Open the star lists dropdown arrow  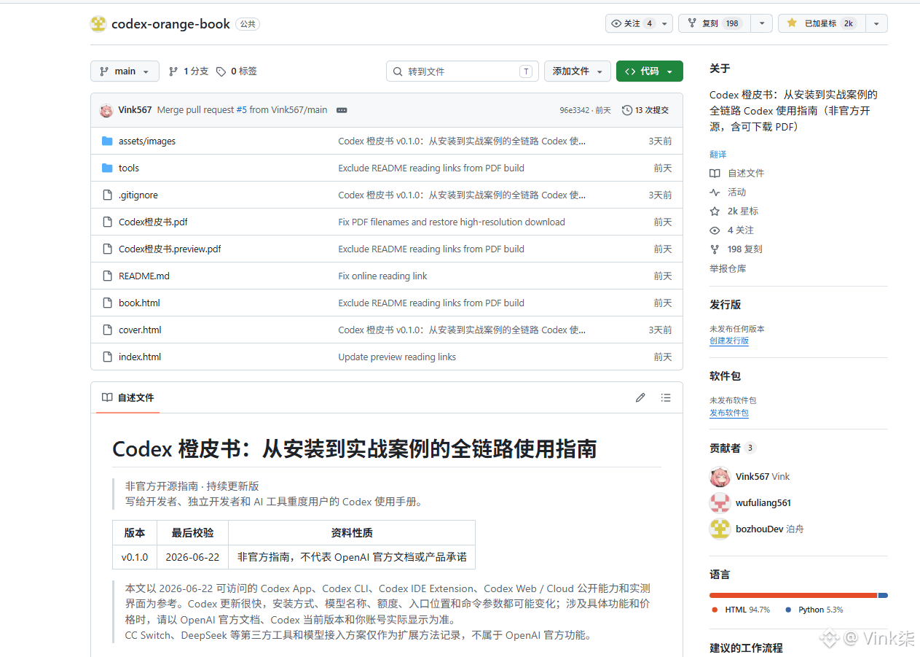point(876,23)
